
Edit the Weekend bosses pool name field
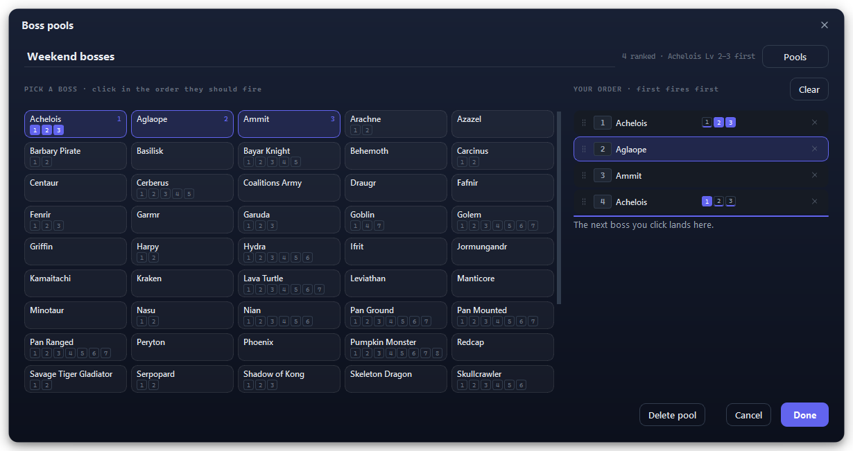[319, 57]
